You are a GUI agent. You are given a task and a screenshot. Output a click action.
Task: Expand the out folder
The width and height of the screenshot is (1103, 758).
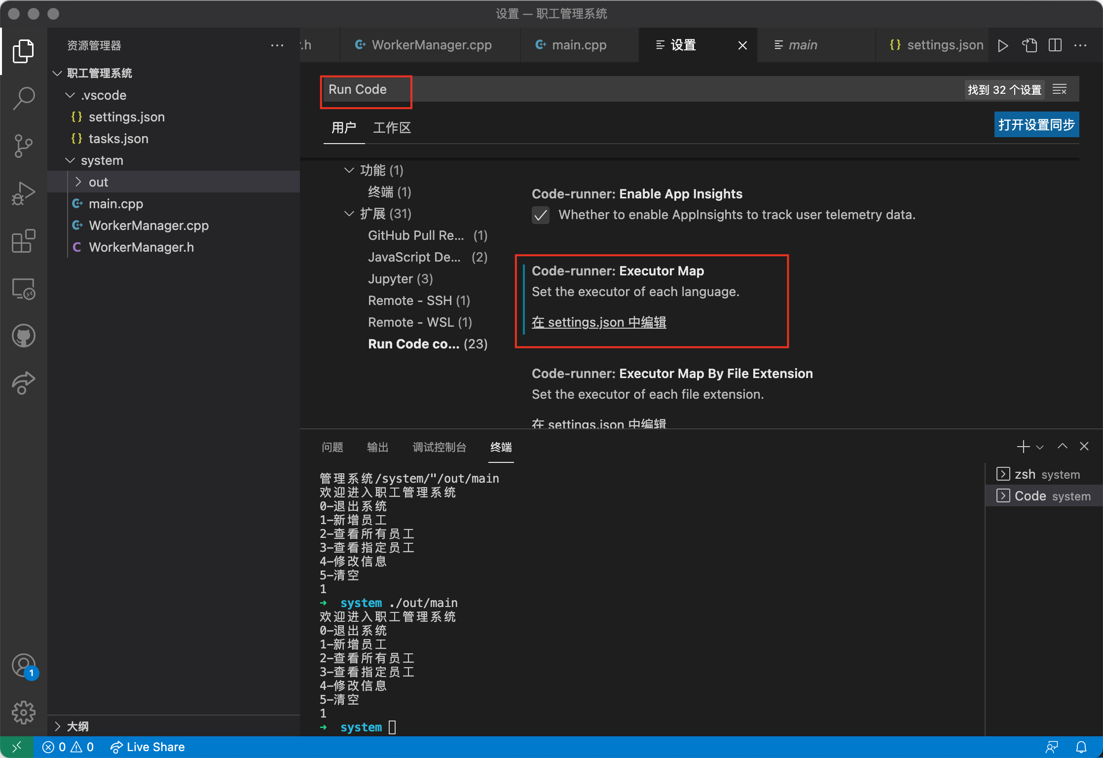click(78, 182)
